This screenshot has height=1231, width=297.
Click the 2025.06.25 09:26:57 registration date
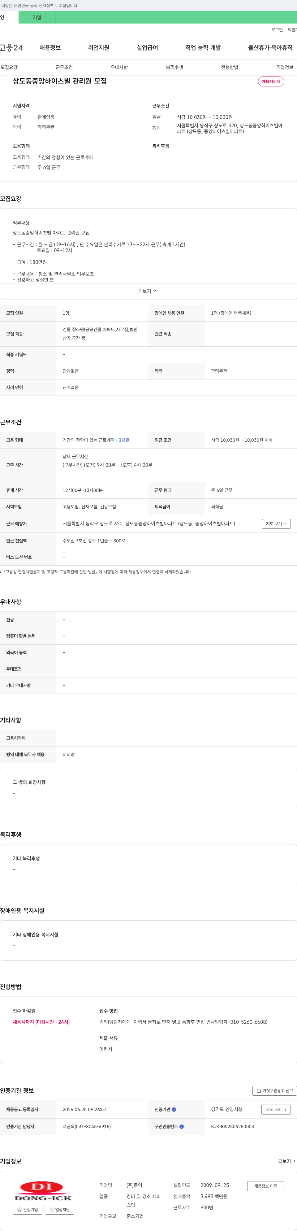(84, 1109)
